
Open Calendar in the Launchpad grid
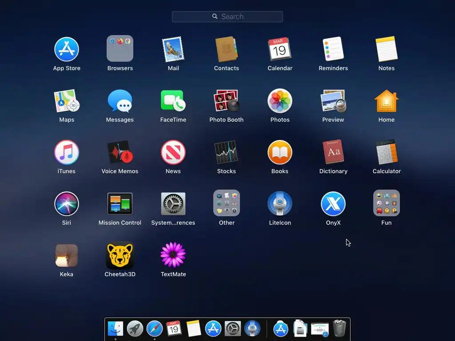coord(280,49)
